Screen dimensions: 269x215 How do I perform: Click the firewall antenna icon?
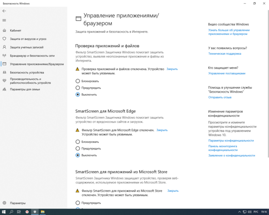coord(4,56)
